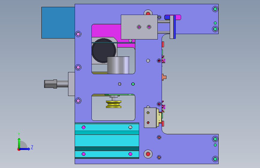Click the red origin of the triad

click(18, 149)
